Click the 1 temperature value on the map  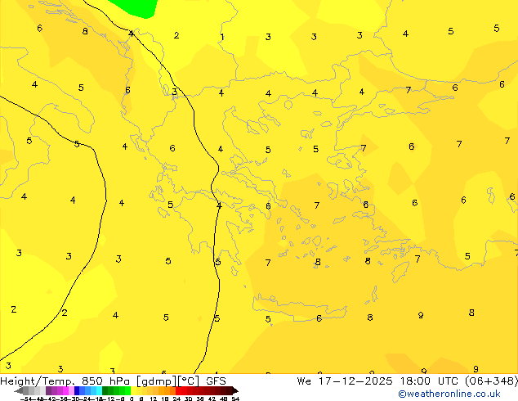[x=222, y=37]
